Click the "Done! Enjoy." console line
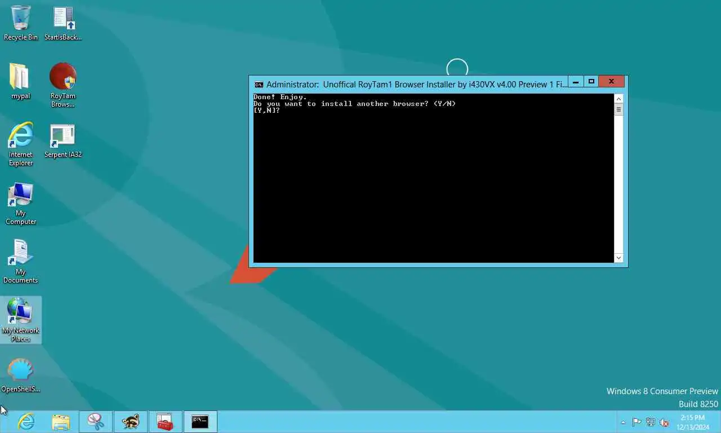 280,97
